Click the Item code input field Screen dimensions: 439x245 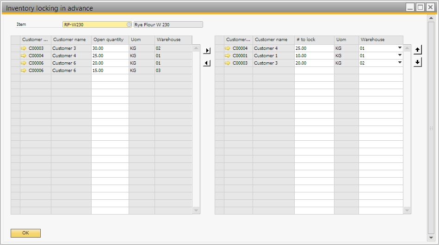point(94,24)
